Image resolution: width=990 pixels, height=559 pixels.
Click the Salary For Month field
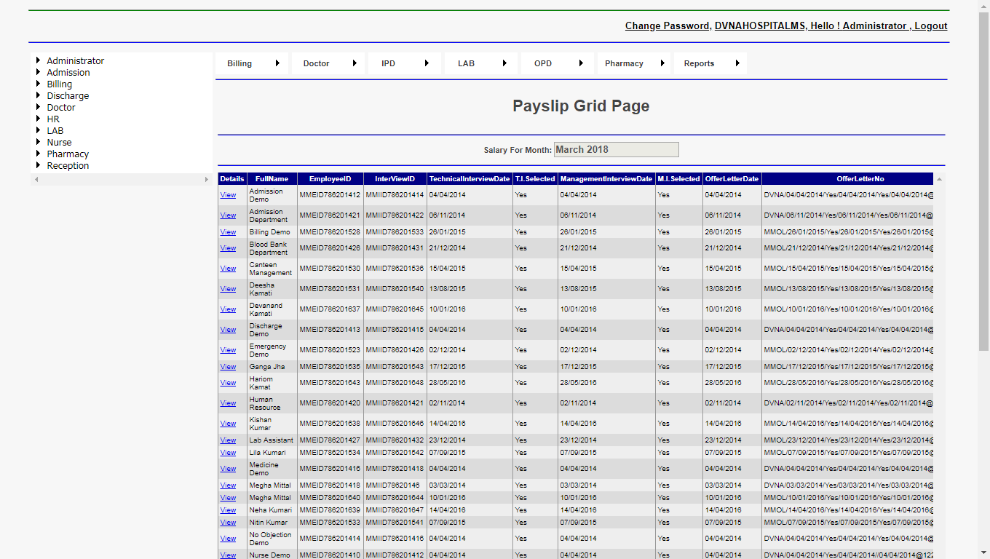616,150
